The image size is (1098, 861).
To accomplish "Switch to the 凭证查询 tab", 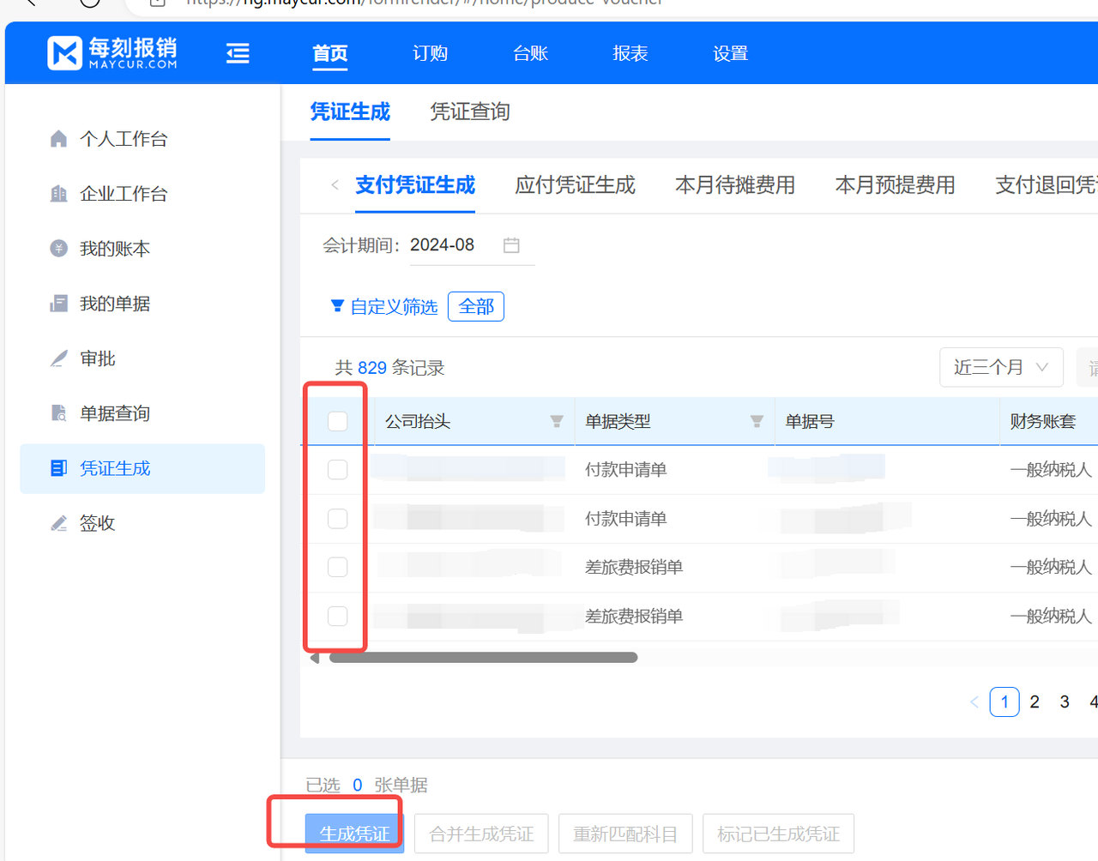I will pos(470,111).
